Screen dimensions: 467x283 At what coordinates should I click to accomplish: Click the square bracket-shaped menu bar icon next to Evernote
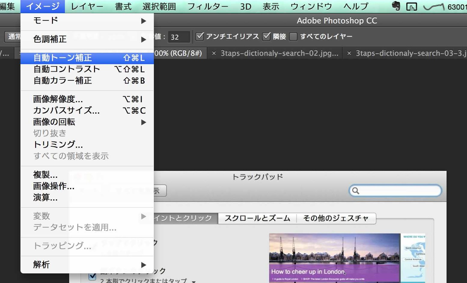coord(412,6)
